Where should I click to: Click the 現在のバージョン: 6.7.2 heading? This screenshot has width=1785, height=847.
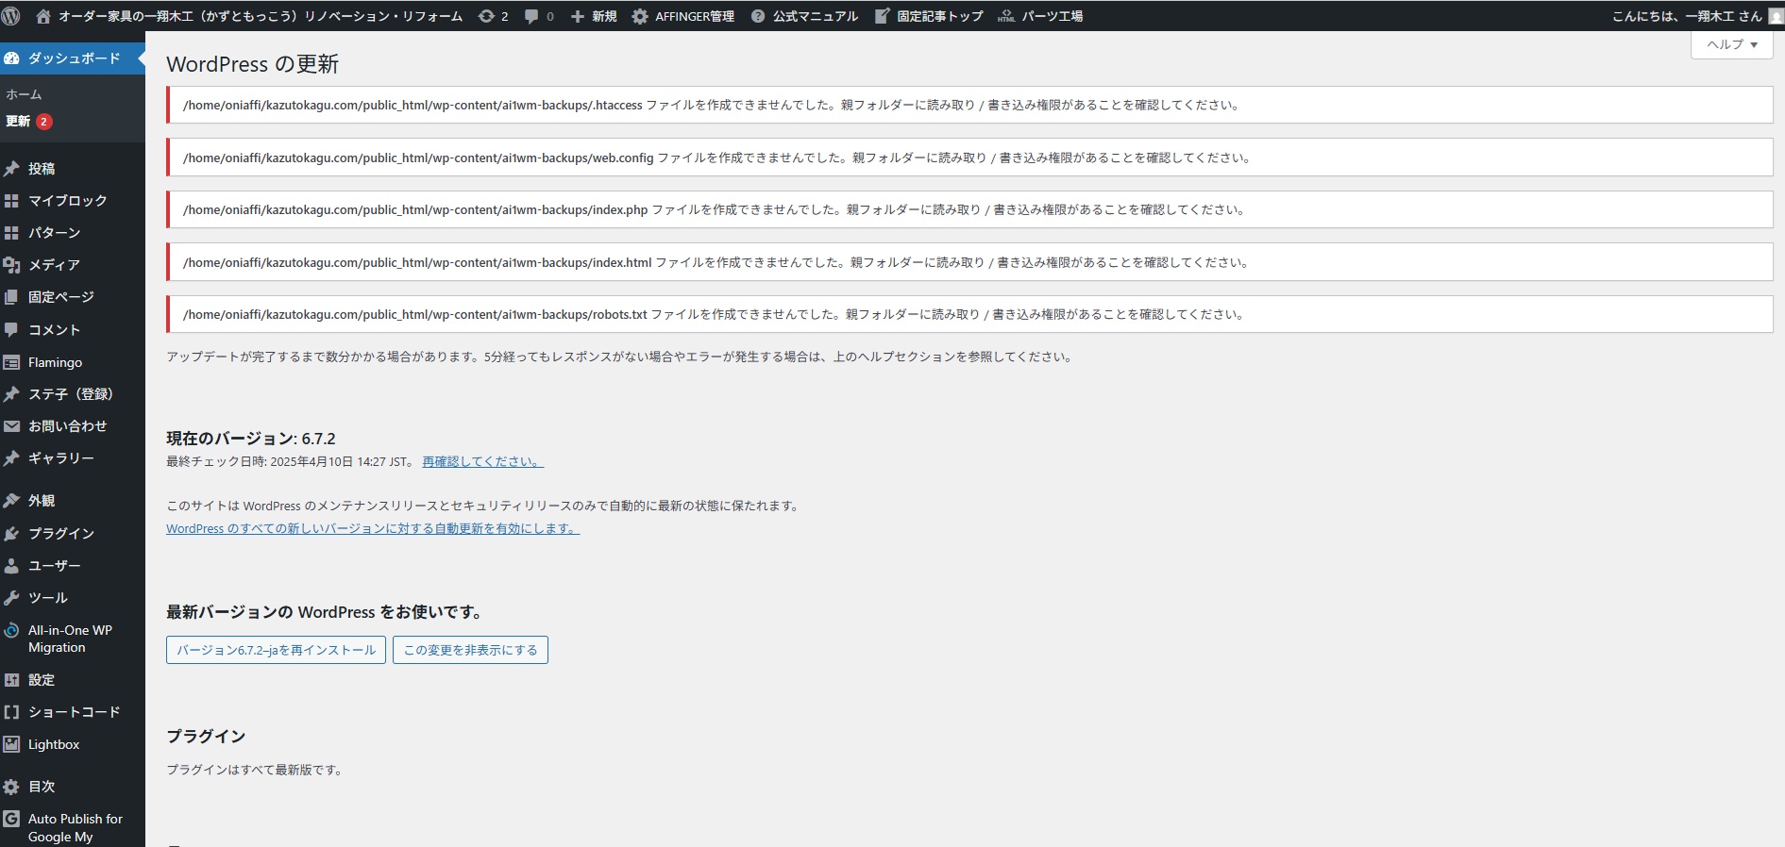[x=251, y=439]
